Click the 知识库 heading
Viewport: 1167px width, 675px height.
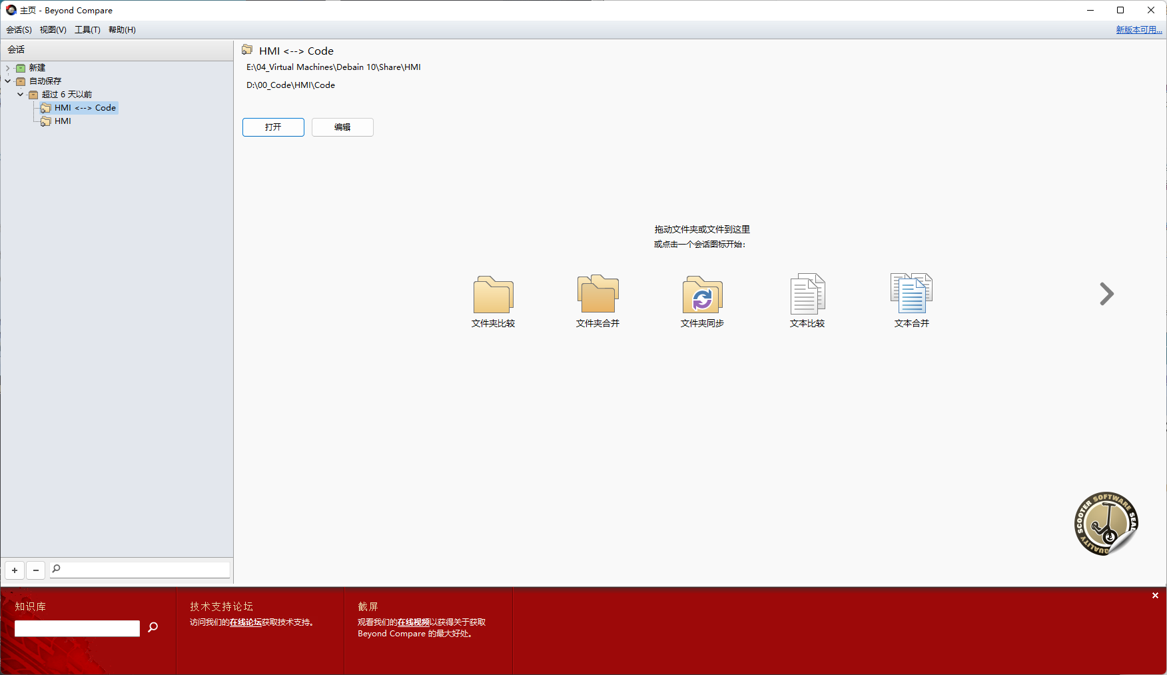click(31, 606)
